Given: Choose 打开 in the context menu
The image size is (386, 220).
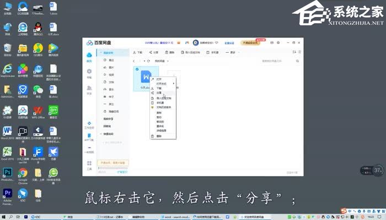Looking at the screenshot, I should [159, 79].
